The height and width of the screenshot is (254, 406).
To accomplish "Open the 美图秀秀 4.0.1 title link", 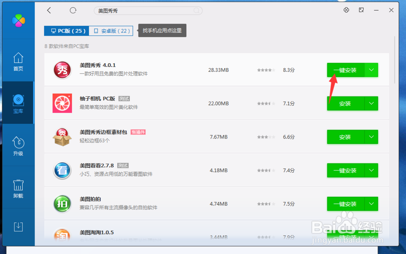I will click(x=97, y=65).
